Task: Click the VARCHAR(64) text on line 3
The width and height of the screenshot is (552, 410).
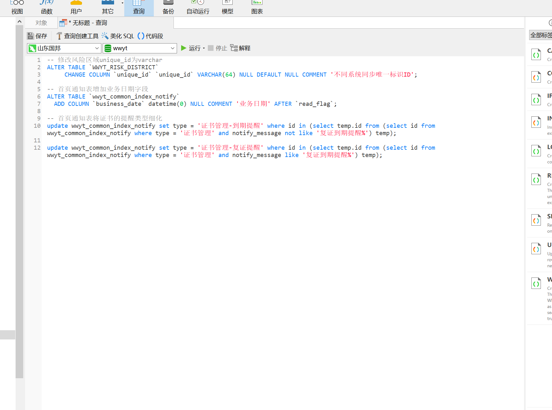Action: tap(216, 75)
